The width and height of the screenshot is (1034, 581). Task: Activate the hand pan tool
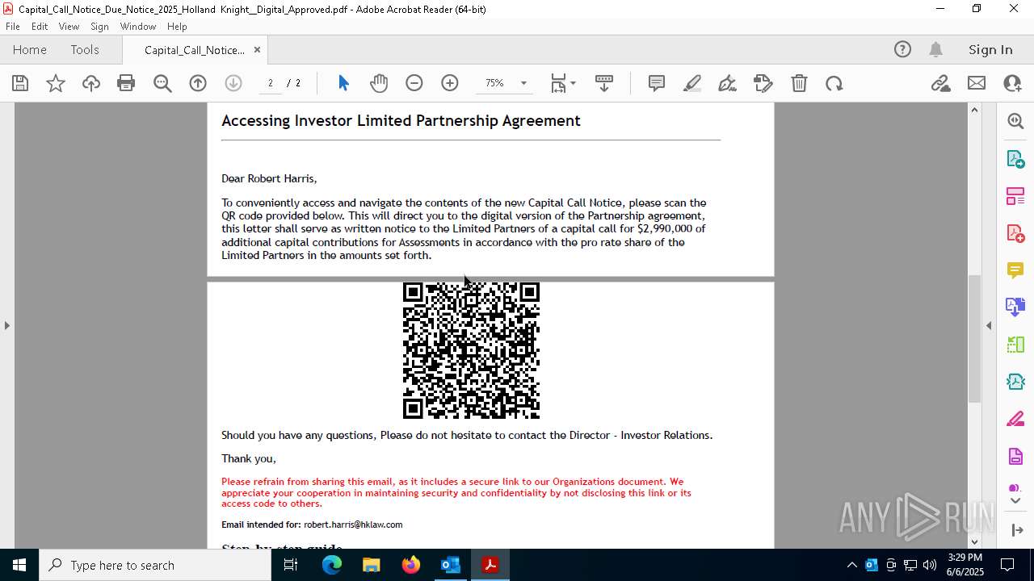(379, 83)
